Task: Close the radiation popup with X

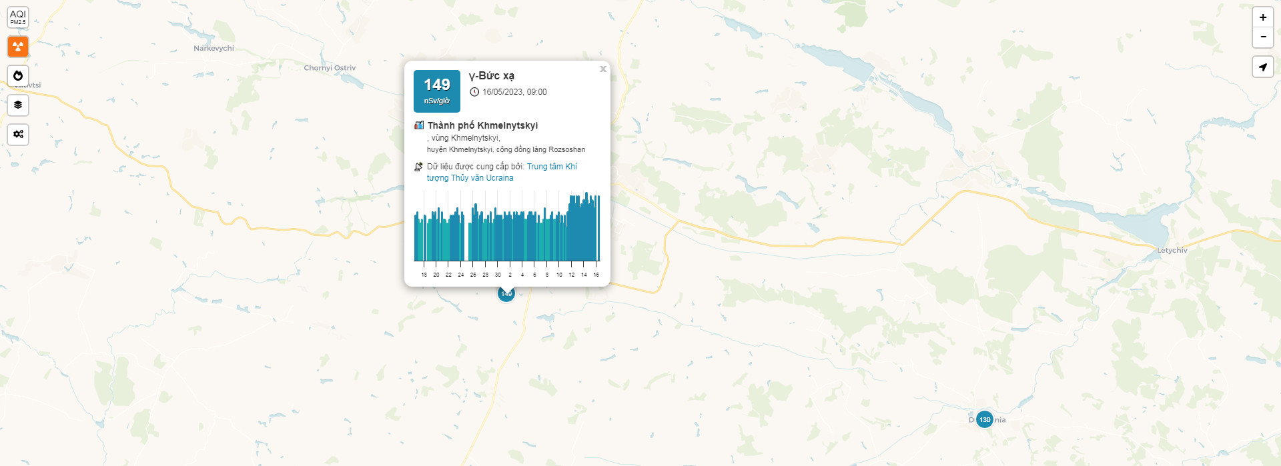Action: 603,69
